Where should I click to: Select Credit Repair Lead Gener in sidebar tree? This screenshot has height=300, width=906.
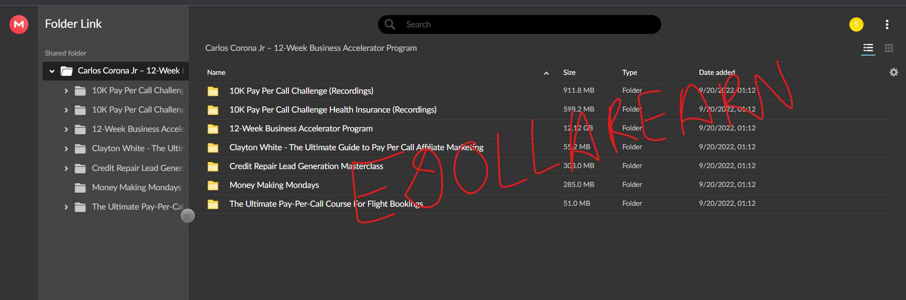point(137,168)
